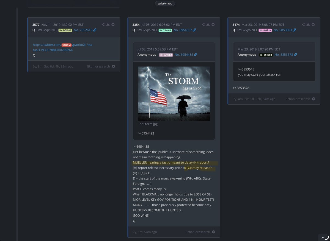Screen dimensions: 330x241
Task: Open post 3174 using arrow circle icon
Action: [313, 25]
